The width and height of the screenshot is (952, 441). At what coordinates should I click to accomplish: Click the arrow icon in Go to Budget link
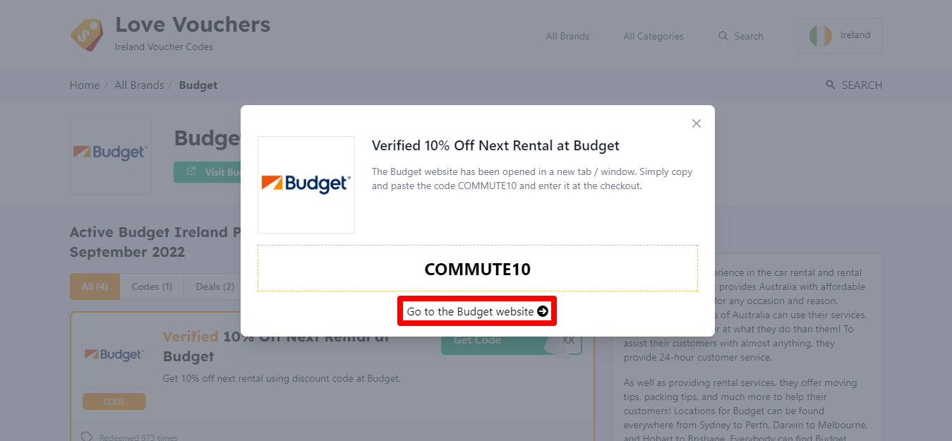[543, 311]
